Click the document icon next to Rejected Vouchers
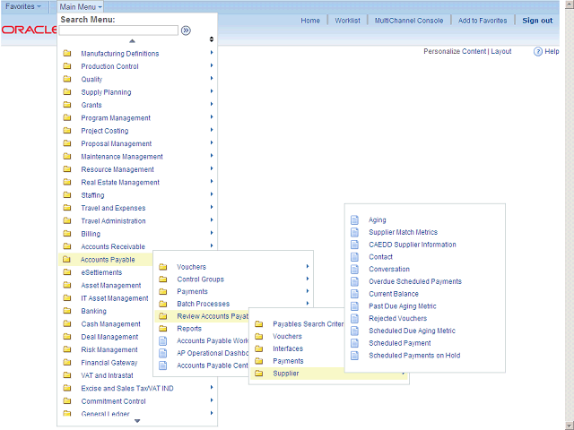 [354, 318]
